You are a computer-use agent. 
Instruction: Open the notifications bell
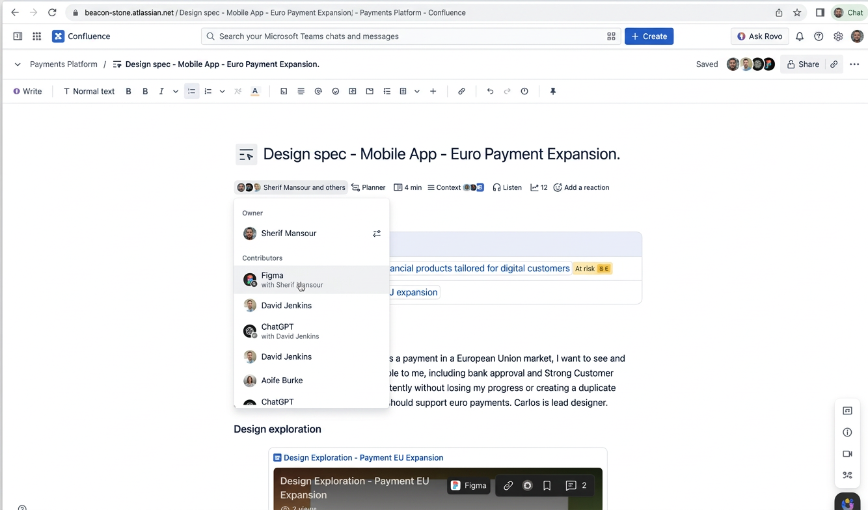[800, 36]
